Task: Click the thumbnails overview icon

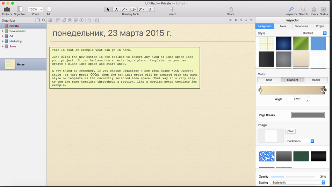Action: coord(50,20)
